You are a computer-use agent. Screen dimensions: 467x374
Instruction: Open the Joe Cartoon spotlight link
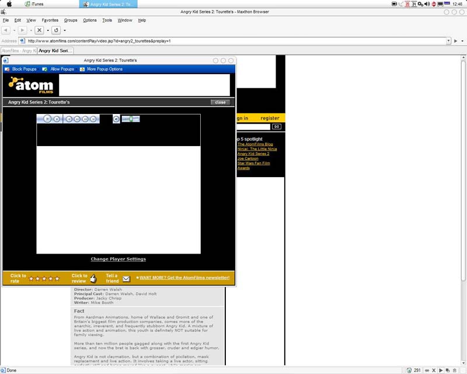pyautogui.click(x=248, y=158)
